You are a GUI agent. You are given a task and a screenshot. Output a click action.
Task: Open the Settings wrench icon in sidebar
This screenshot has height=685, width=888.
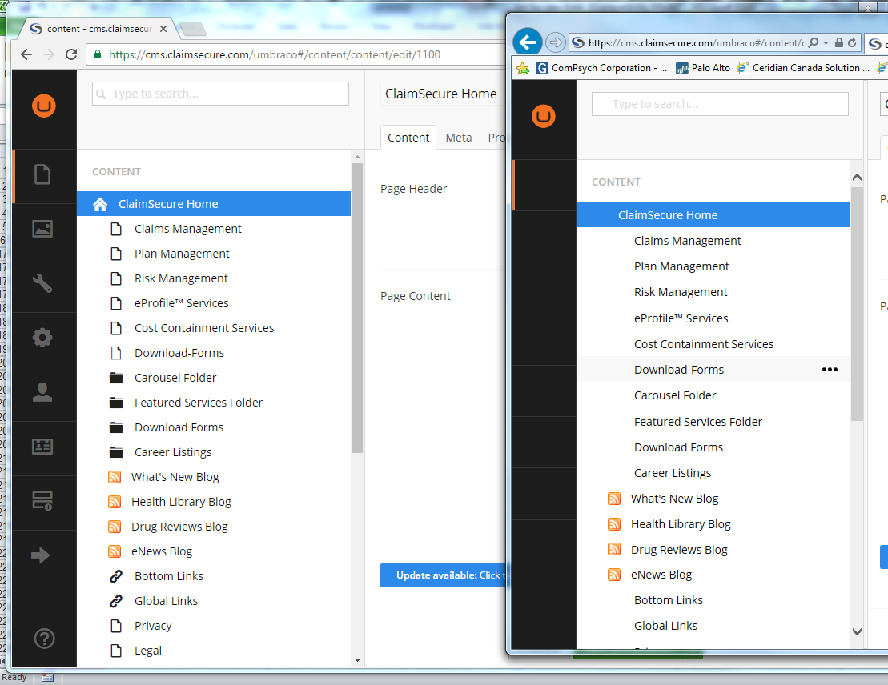[x=43, y=283]
